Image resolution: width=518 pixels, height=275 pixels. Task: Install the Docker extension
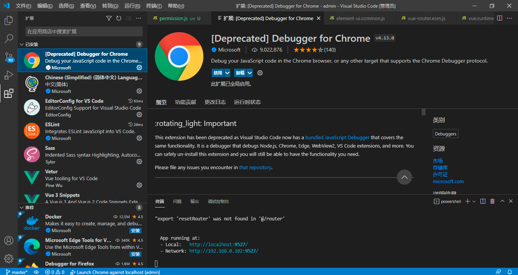(135, 231)
